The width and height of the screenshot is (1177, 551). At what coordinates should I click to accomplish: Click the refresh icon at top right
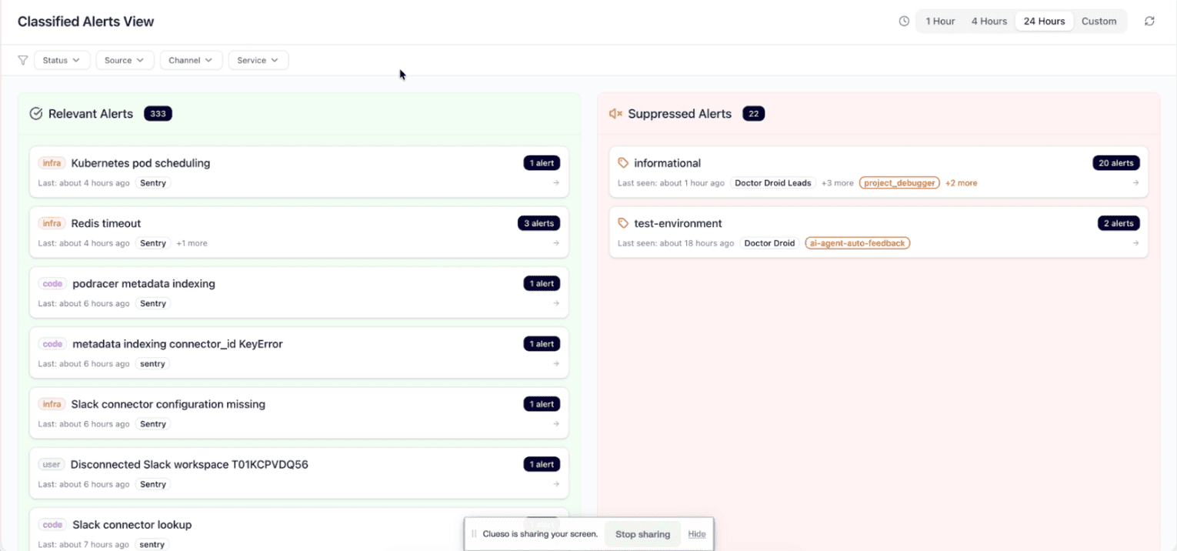1149,21
